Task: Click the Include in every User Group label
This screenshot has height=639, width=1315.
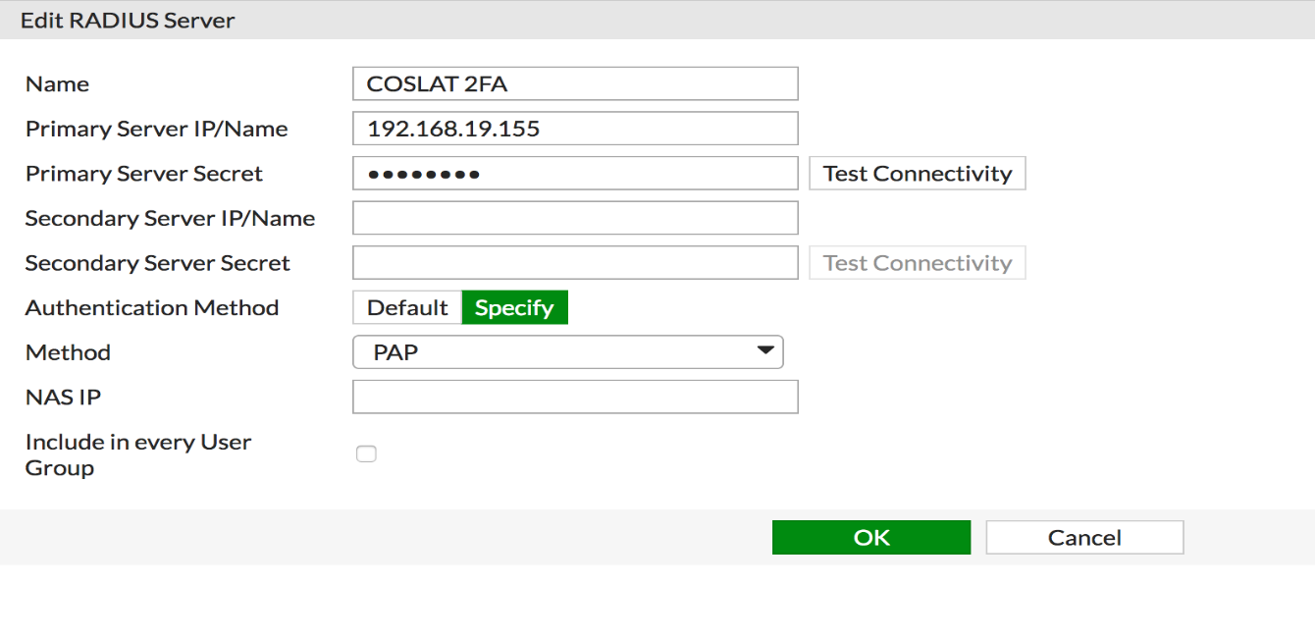Action: click(x=138, y=454)
